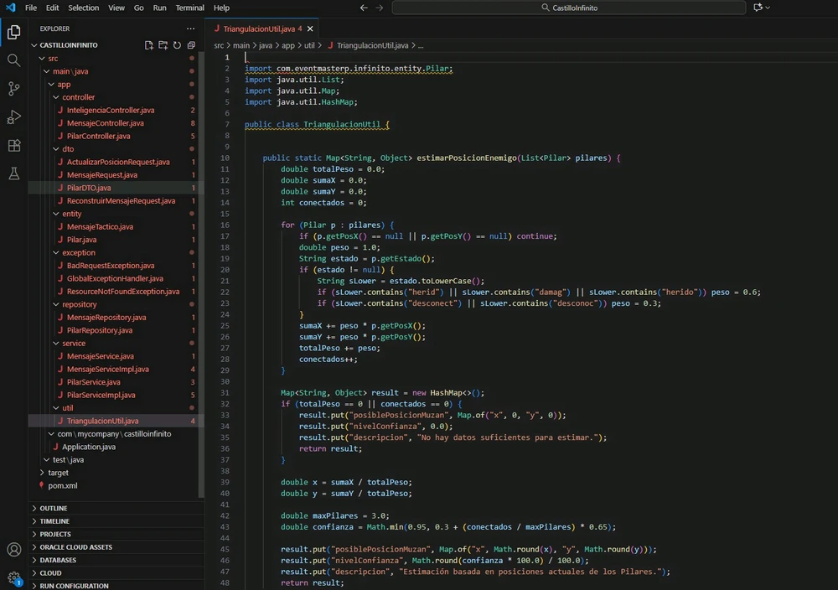Open the Selection menu
The image size is (838, 590).
83,8
